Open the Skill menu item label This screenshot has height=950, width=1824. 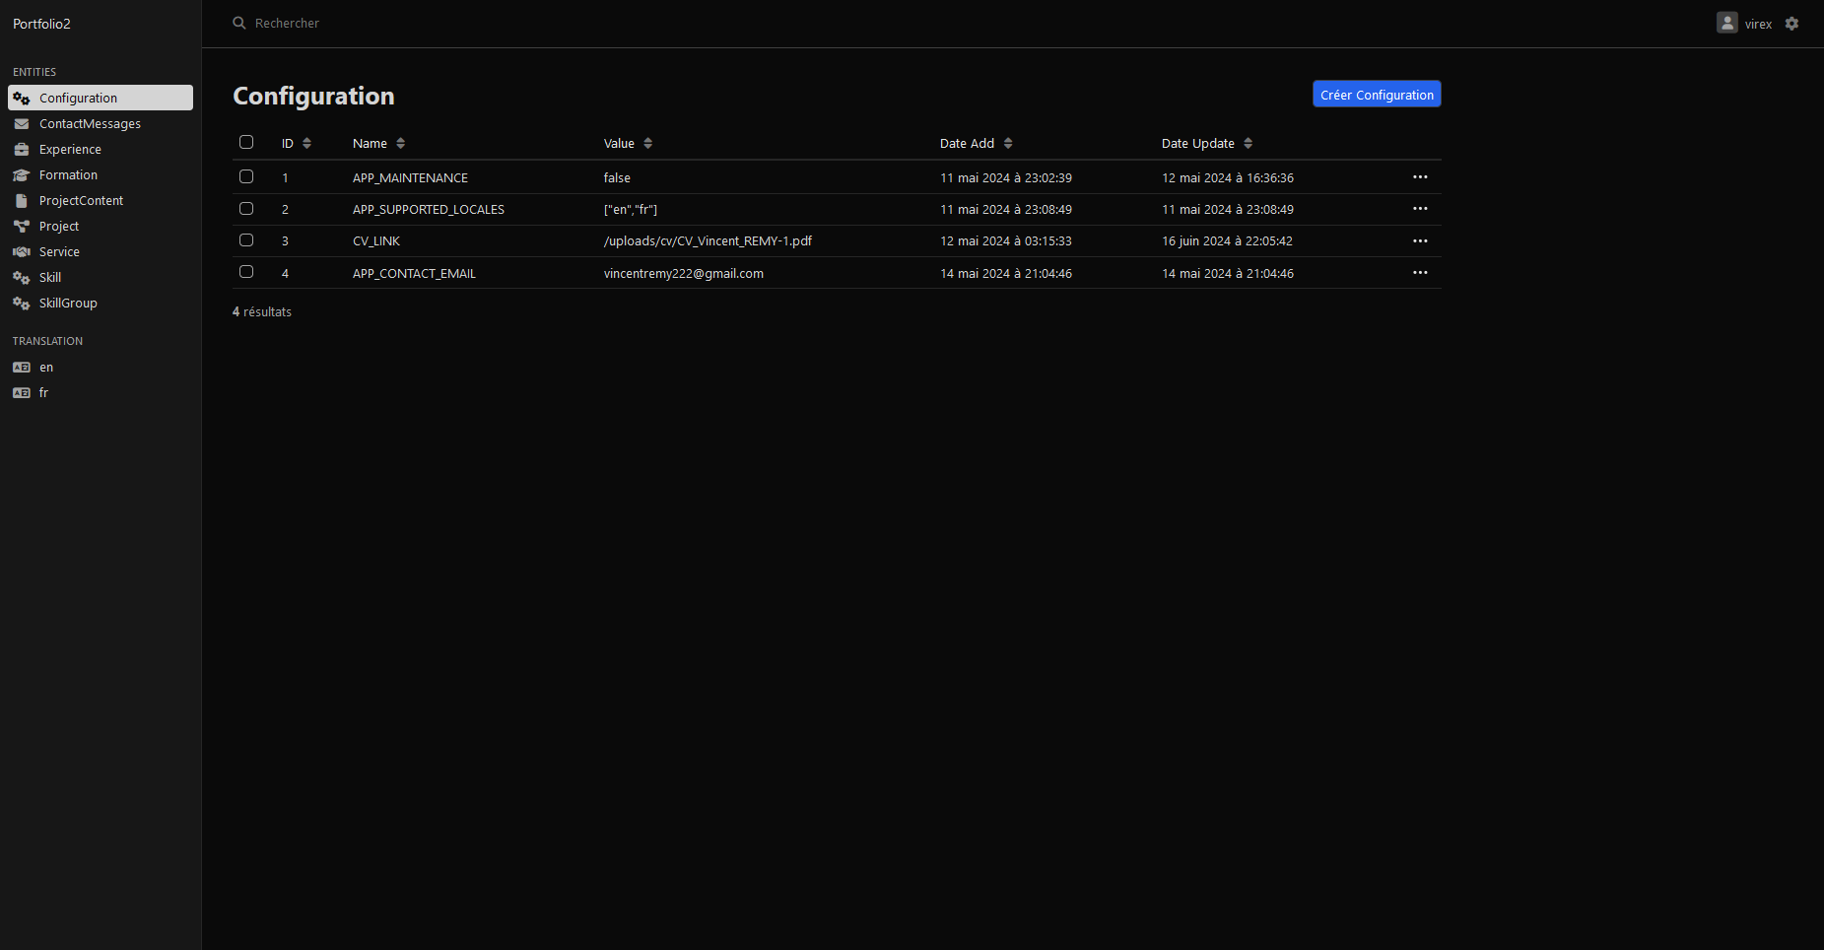click(x=50, y=278)
